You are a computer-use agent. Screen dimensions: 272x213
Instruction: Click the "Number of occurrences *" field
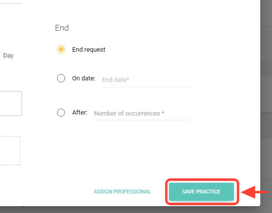[141, 113]
